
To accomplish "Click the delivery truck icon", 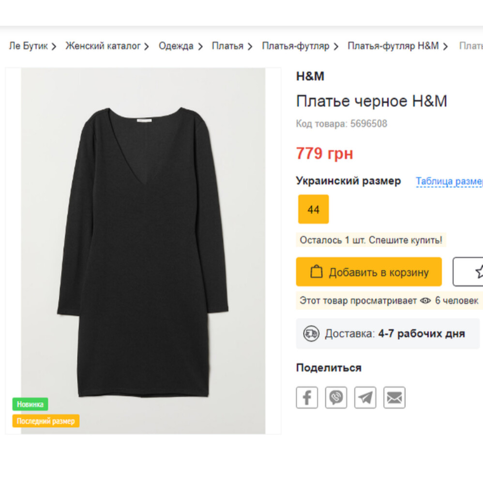I will coord(311,334).
